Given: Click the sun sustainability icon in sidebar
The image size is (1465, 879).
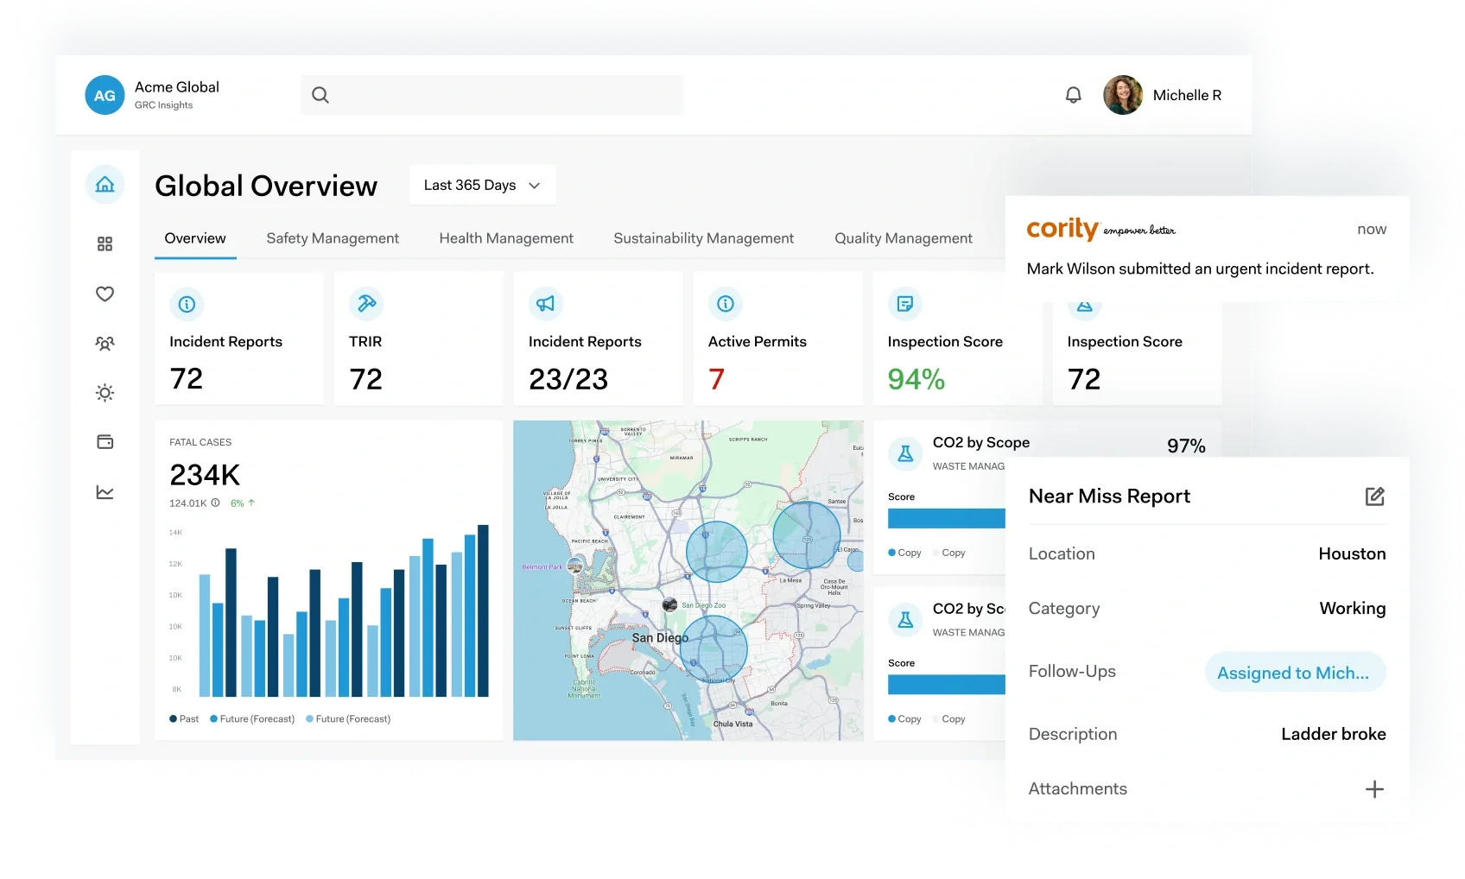Looking at the screenshot, I should [x=105, y=393].
